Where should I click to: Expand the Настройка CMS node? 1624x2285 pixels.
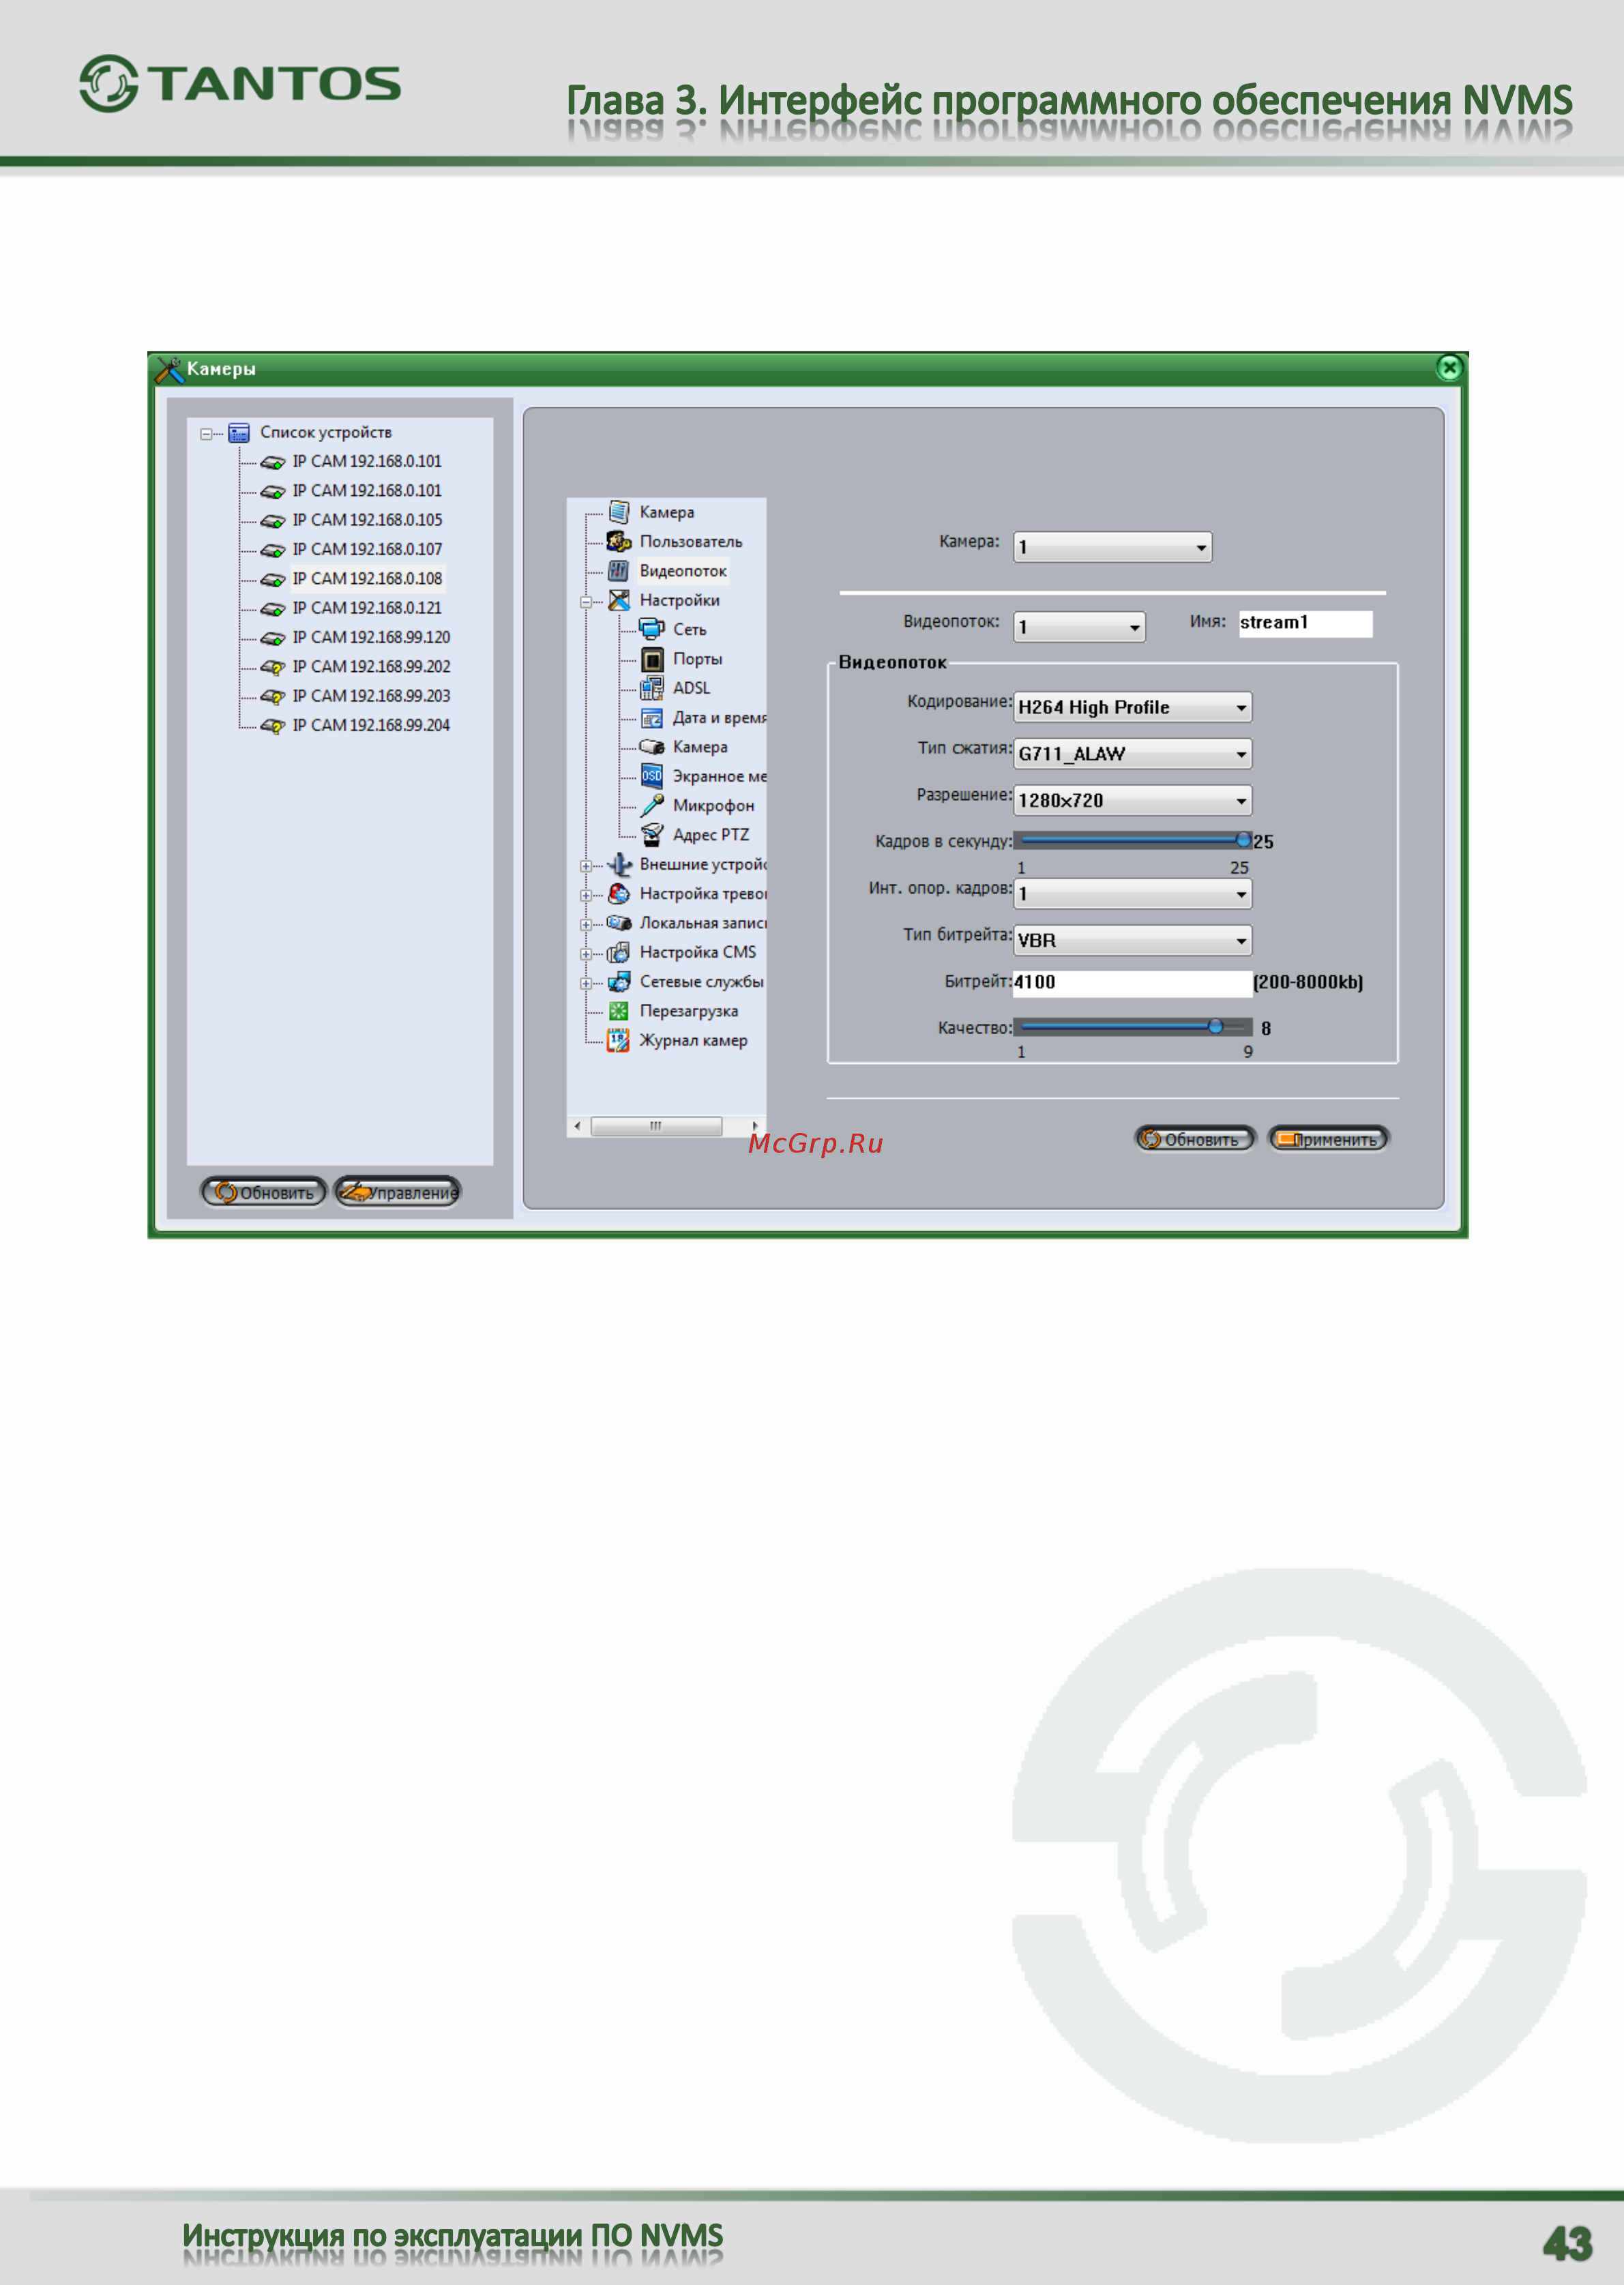pyautogui.click(x=586, y=954)
